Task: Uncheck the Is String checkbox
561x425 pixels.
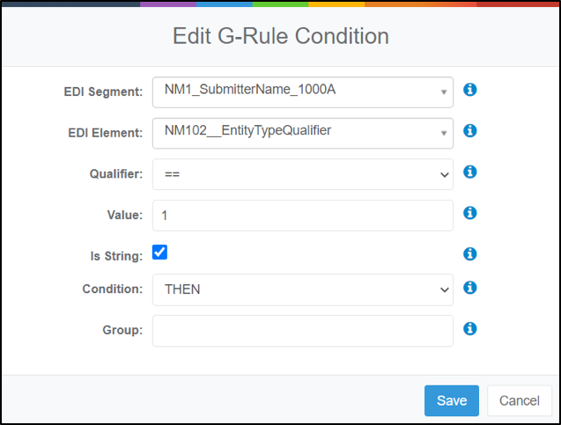Action: tap(159, 253)
